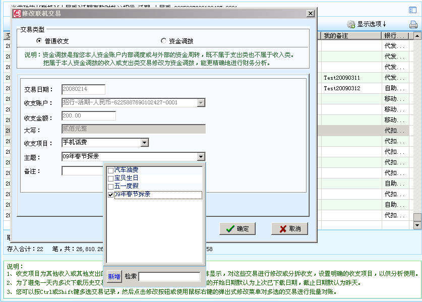The width and height of the screenshot is (422, 302).
Task: Click the 我的备注 column header
Action: (351, 36)
